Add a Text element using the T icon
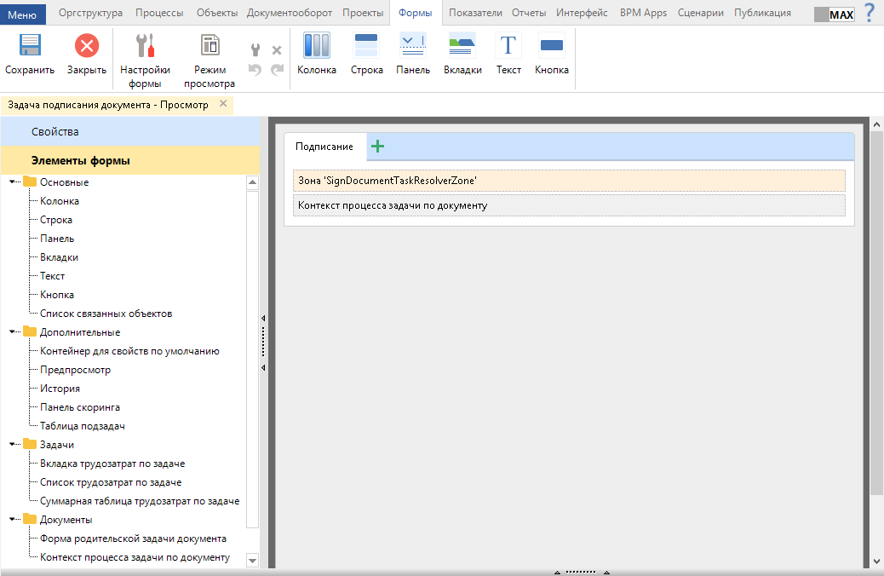 click(x=508, y=47)
